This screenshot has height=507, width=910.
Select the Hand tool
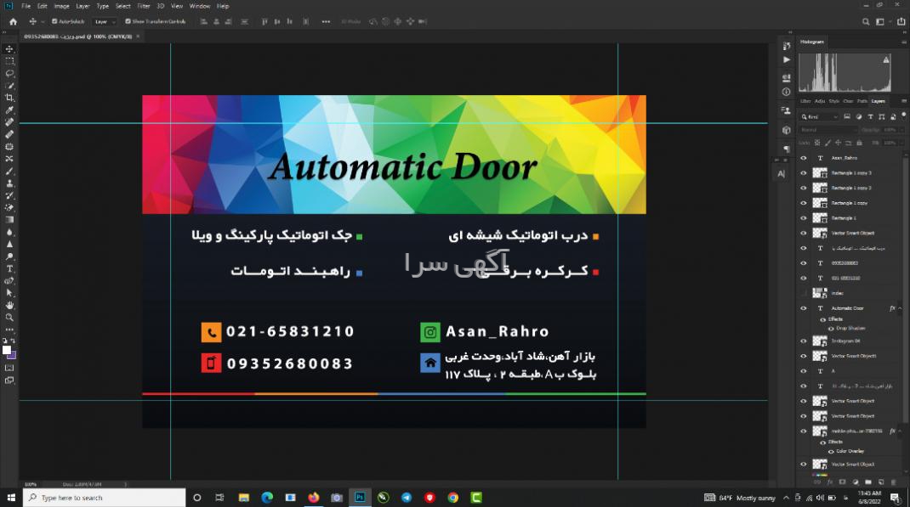[x=9, y=306]
